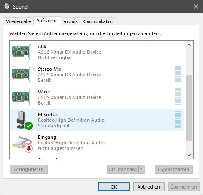Image resolution: width=203 pixels, height=195 pixels.
Task: Click 'Bereit' status under Stereo Mix
Action: pyautogui.click(x=44, y=80)
